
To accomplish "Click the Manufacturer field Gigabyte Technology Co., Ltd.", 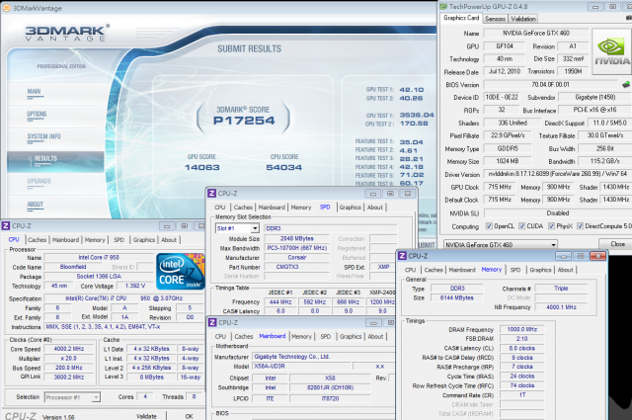I will point(324,357).
